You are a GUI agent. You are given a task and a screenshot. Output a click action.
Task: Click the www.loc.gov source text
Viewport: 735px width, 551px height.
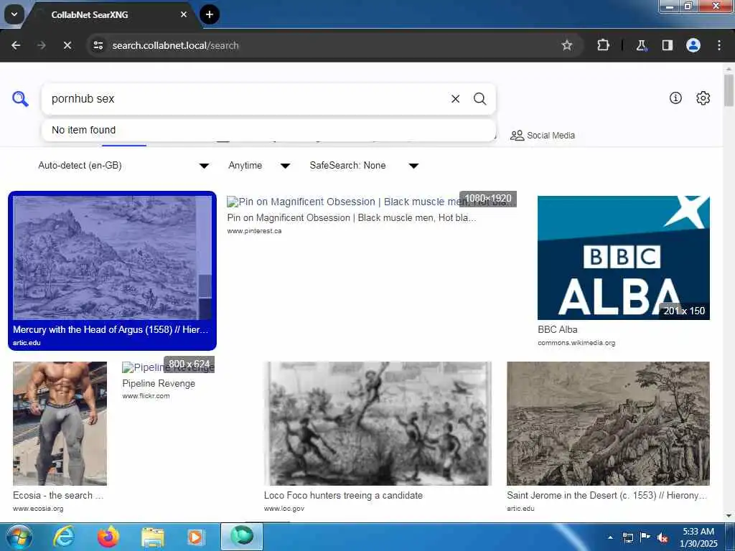(x=284, y=509)
